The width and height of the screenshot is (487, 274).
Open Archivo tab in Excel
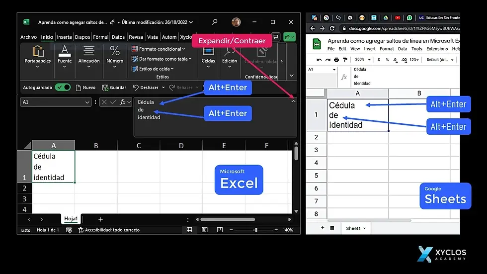pos(29,37)
